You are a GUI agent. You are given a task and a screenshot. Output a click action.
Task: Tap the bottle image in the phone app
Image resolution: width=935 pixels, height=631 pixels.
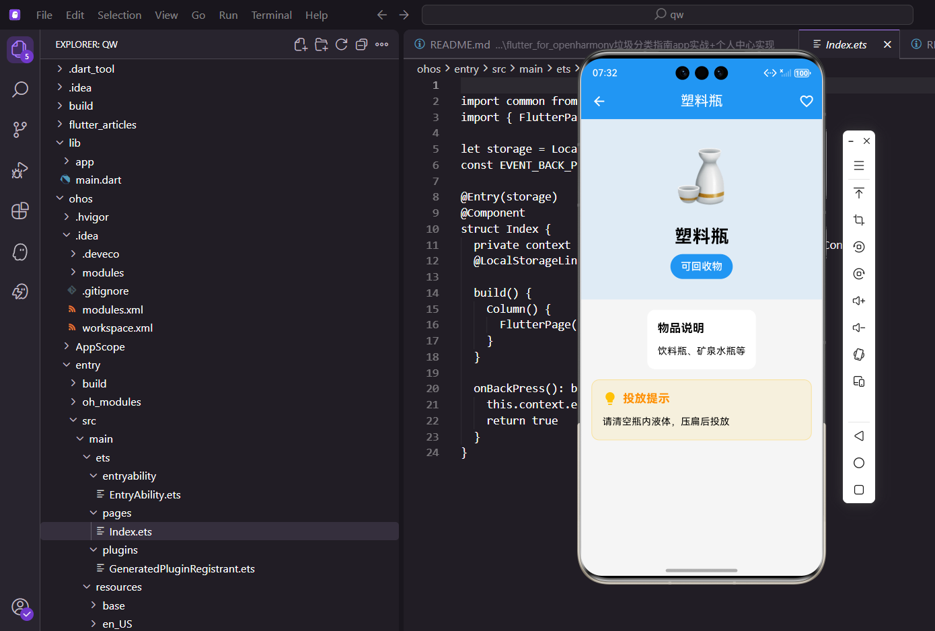coord(702,176)
